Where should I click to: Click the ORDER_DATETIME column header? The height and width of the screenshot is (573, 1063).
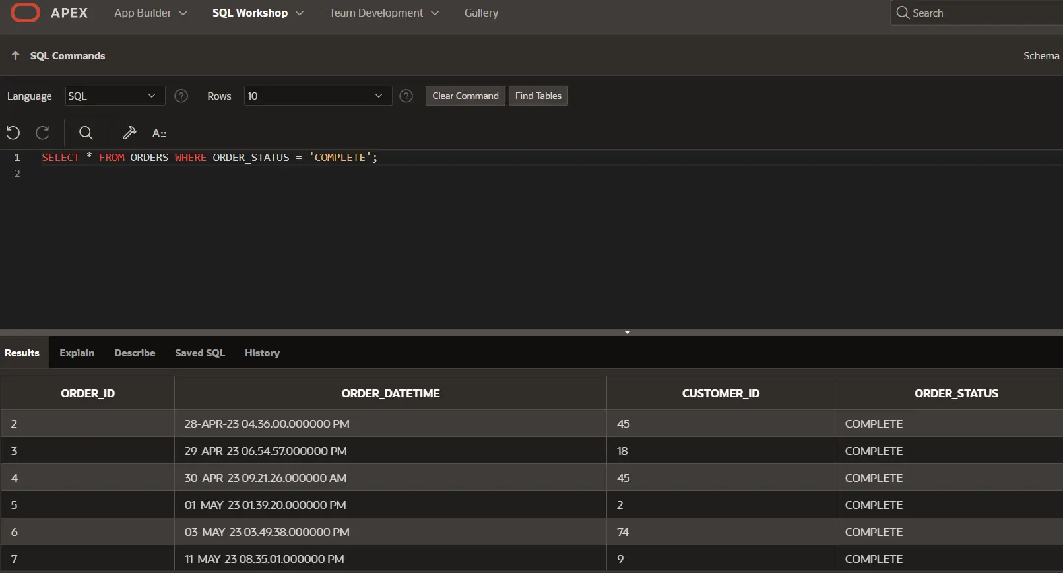pos(391,393)
